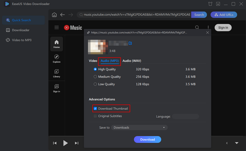Open Quick Search in left sidebar
Screen dimensions: 246x151
tap(24, 20)
